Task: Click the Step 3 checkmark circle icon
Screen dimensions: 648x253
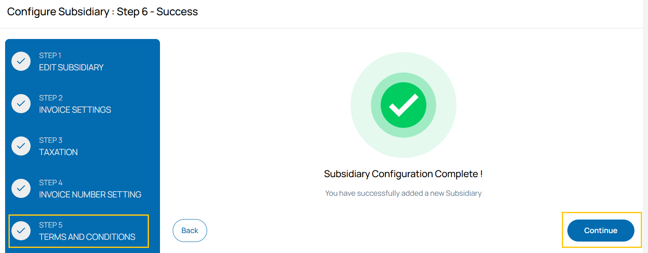Action: coord(21,146)
